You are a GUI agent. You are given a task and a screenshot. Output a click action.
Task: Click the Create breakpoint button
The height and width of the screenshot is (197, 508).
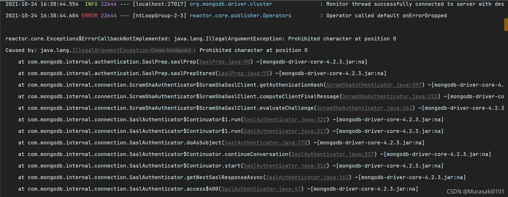171,50
